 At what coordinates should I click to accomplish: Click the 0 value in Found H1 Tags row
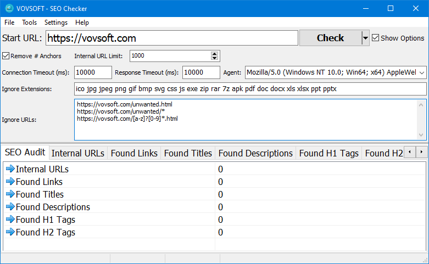point(220,220)
